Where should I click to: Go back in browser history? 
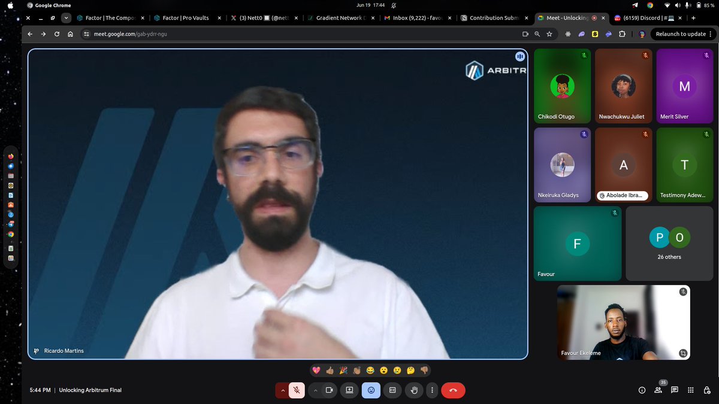[30, 34]
